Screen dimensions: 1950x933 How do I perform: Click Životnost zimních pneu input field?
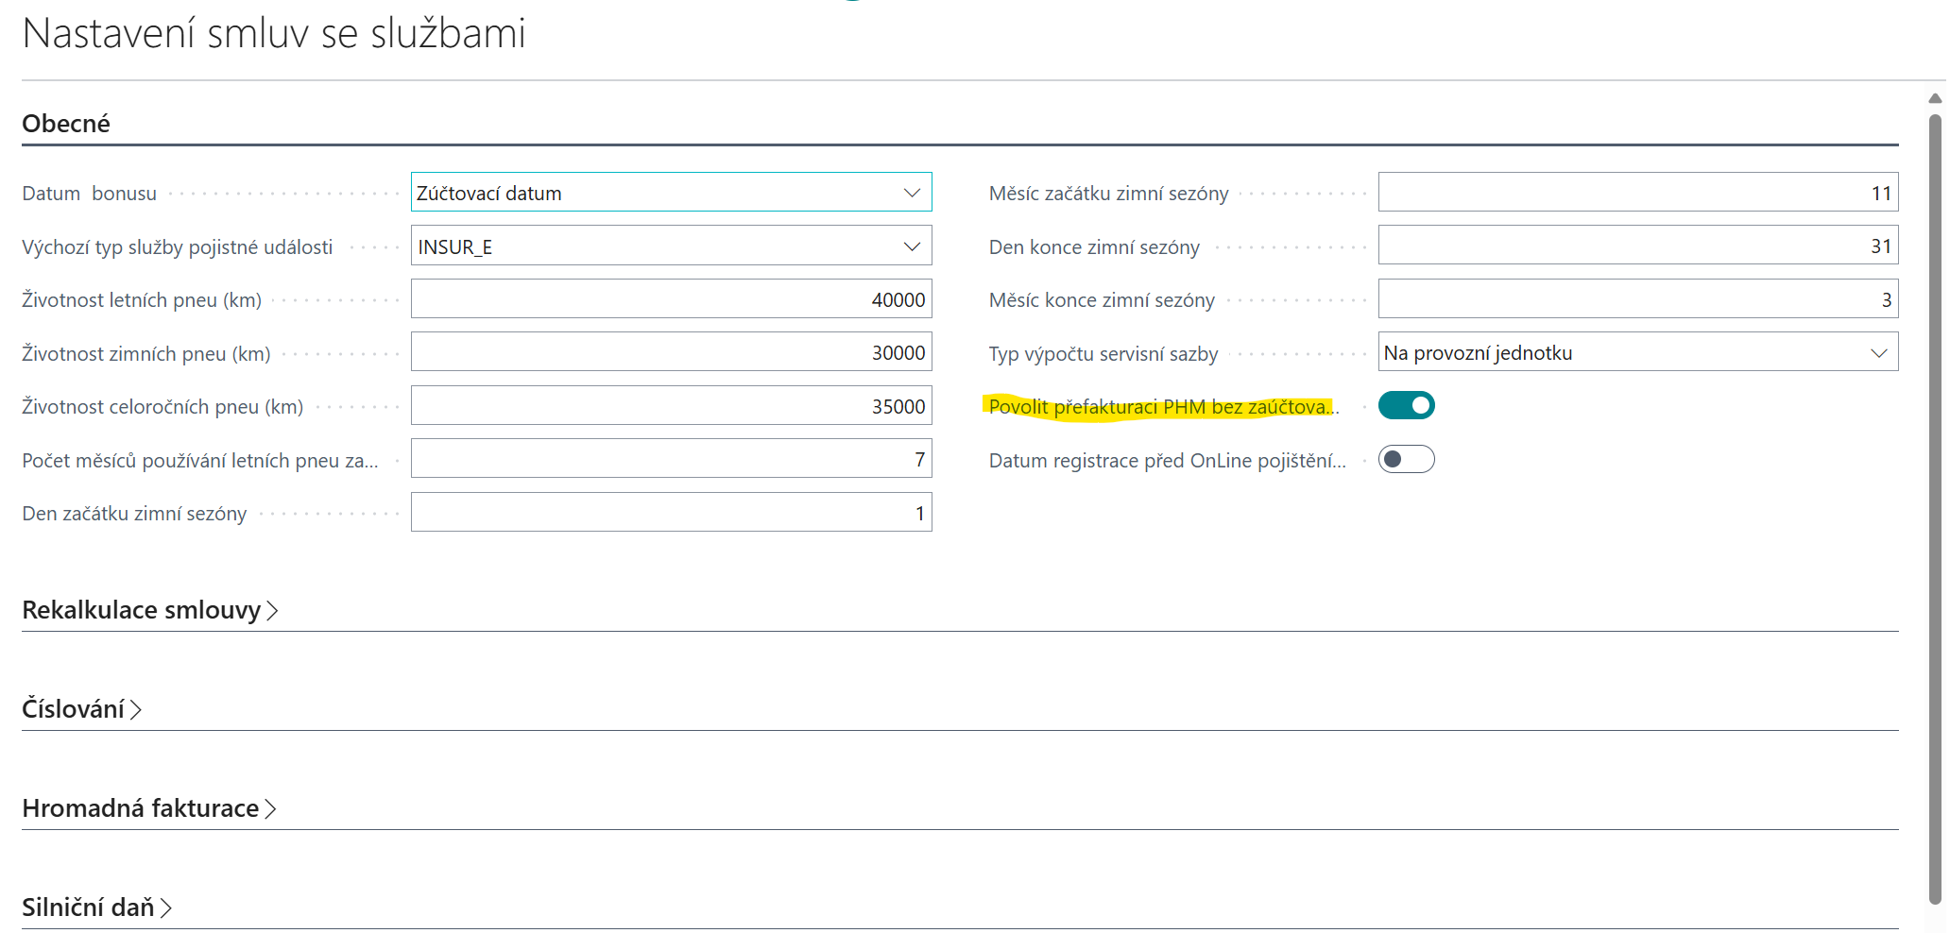tap(671, 353)
